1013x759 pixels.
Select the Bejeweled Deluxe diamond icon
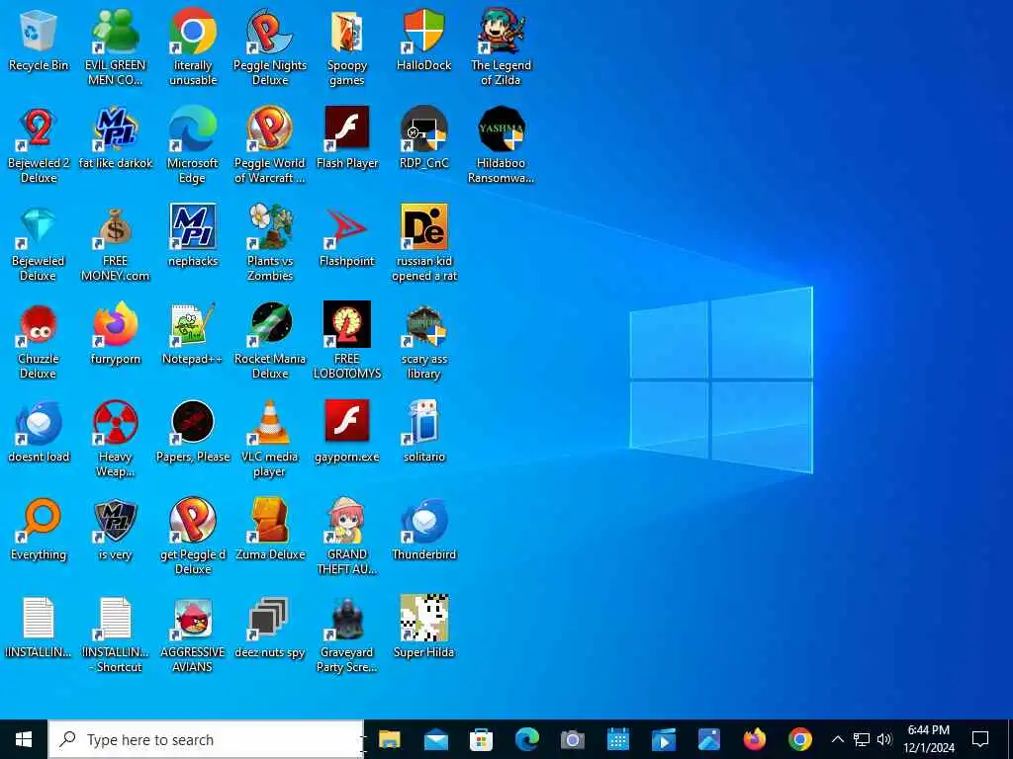[x=39, y=226]
